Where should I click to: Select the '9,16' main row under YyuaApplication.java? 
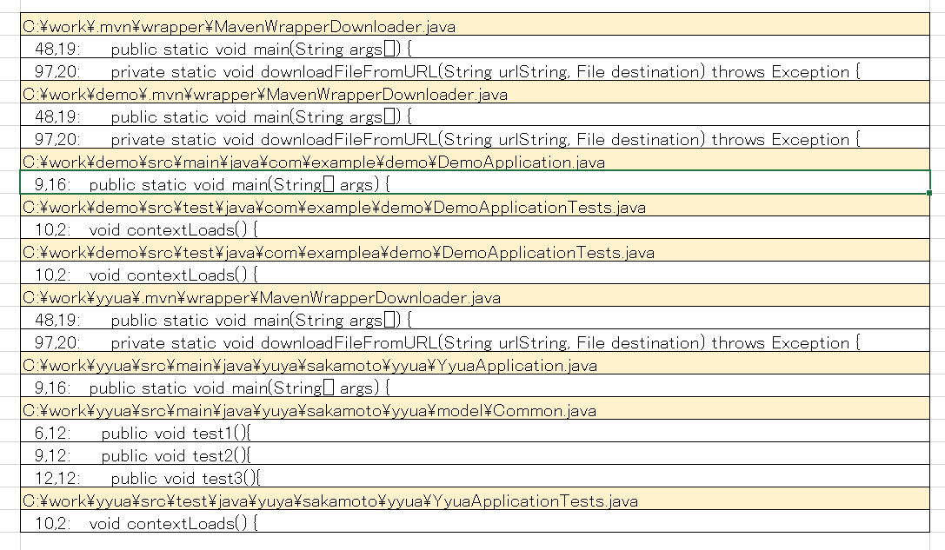coord(475,386)
